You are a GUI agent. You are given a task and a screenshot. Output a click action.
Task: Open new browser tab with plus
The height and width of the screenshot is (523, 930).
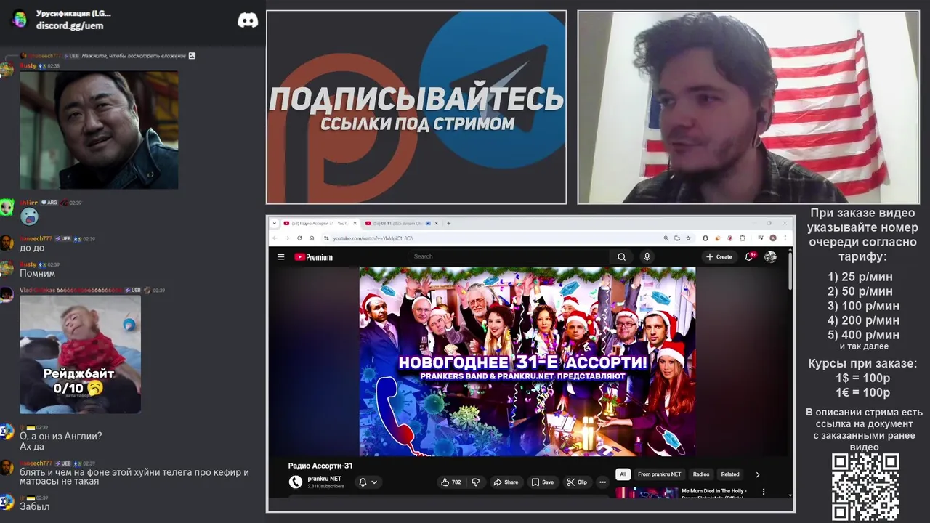(448, 223)
